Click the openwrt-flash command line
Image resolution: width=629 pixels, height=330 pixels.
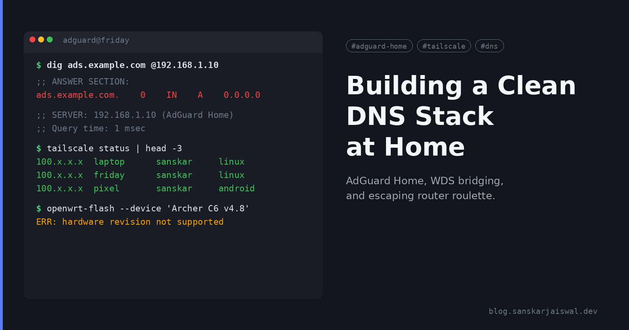[143, 209]
